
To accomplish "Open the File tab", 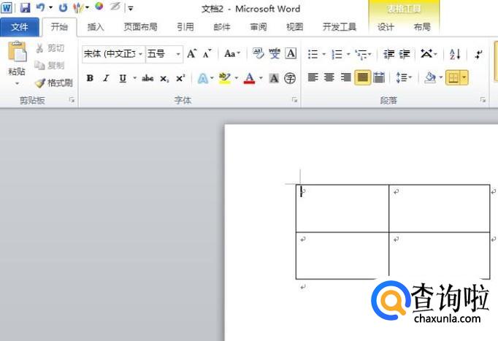I will click(x=20, y=27).
